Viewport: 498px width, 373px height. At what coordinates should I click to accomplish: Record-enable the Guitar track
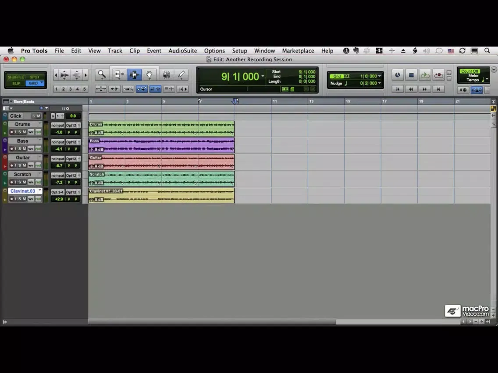[11, 165]
